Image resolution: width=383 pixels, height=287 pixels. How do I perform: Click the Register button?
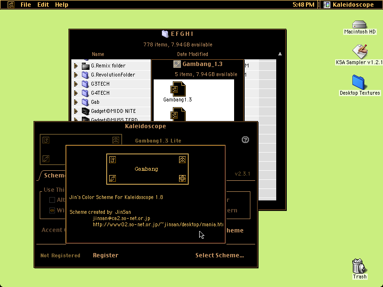point(105,255)
